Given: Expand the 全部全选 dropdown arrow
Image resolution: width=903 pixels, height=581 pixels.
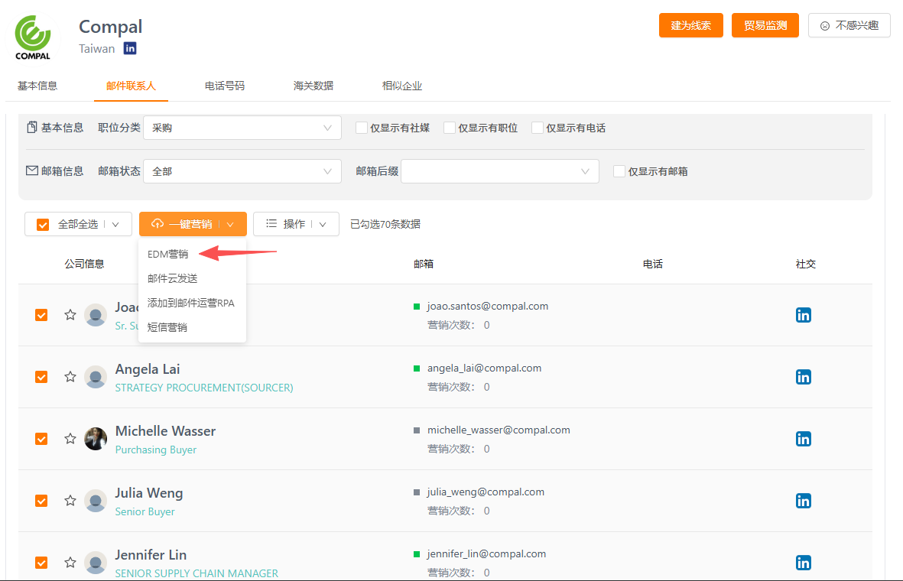Looking at the screenshot, I should pyautogui.click(x=115, y=225).
